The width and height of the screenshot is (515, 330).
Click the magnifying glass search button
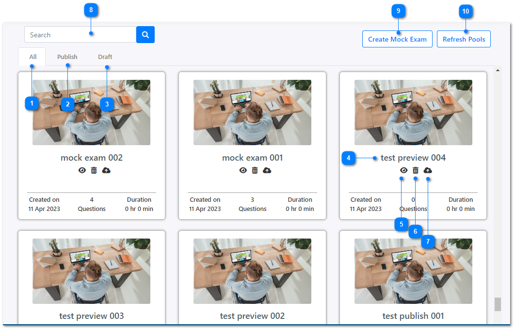pyautogui.click(x=145, y=35)
